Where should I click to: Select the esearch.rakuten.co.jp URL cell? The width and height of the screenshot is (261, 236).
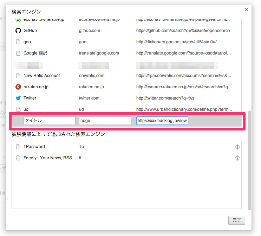(184, 87)
